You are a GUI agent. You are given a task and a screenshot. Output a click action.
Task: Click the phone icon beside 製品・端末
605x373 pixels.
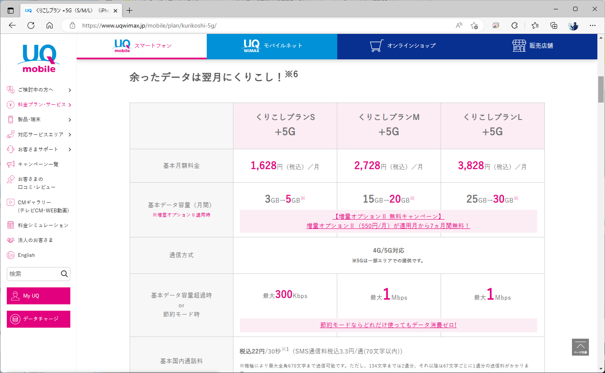(x=11, y=120)
